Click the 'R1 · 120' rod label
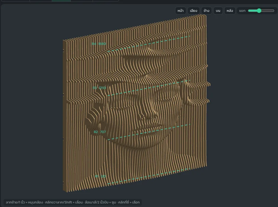This screenshot has width=278, height=207. pos(100,176)
